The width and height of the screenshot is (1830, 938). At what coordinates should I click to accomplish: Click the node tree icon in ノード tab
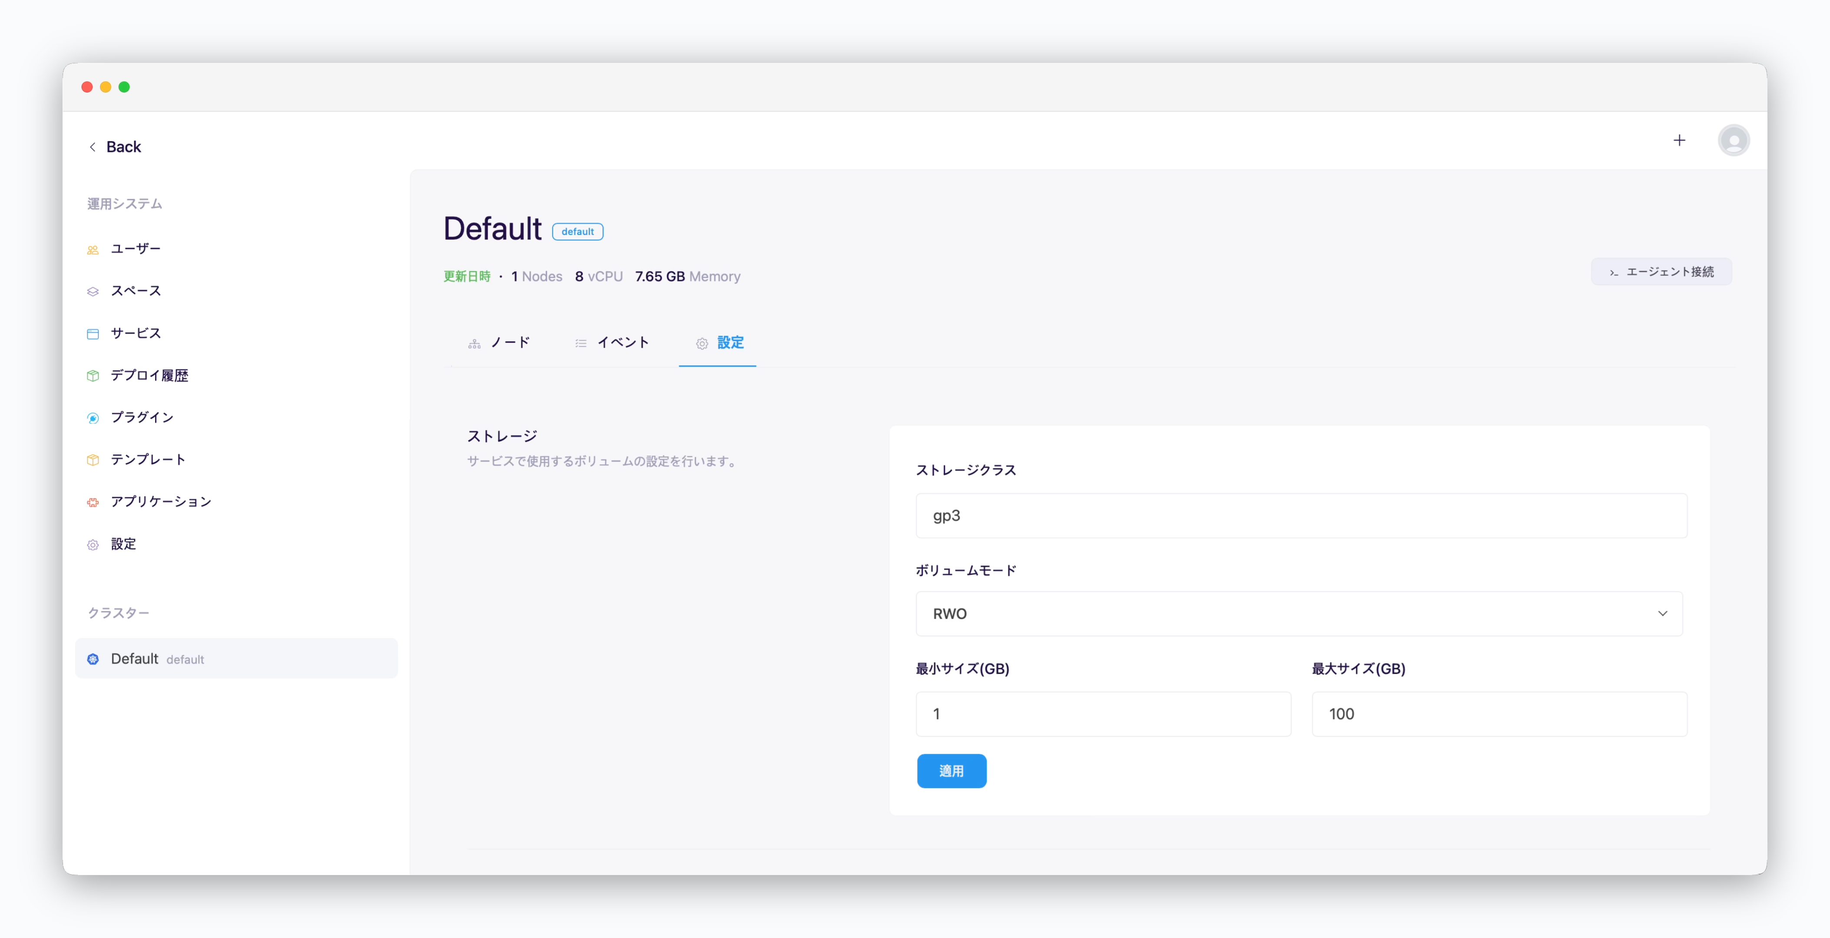click(x=474, y=343)
